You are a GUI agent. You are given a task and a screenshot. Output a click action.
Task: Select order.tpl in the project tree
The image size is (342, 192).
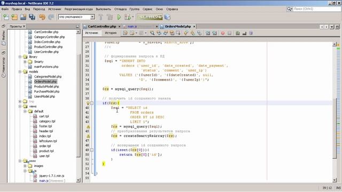(x=45, y=146)
